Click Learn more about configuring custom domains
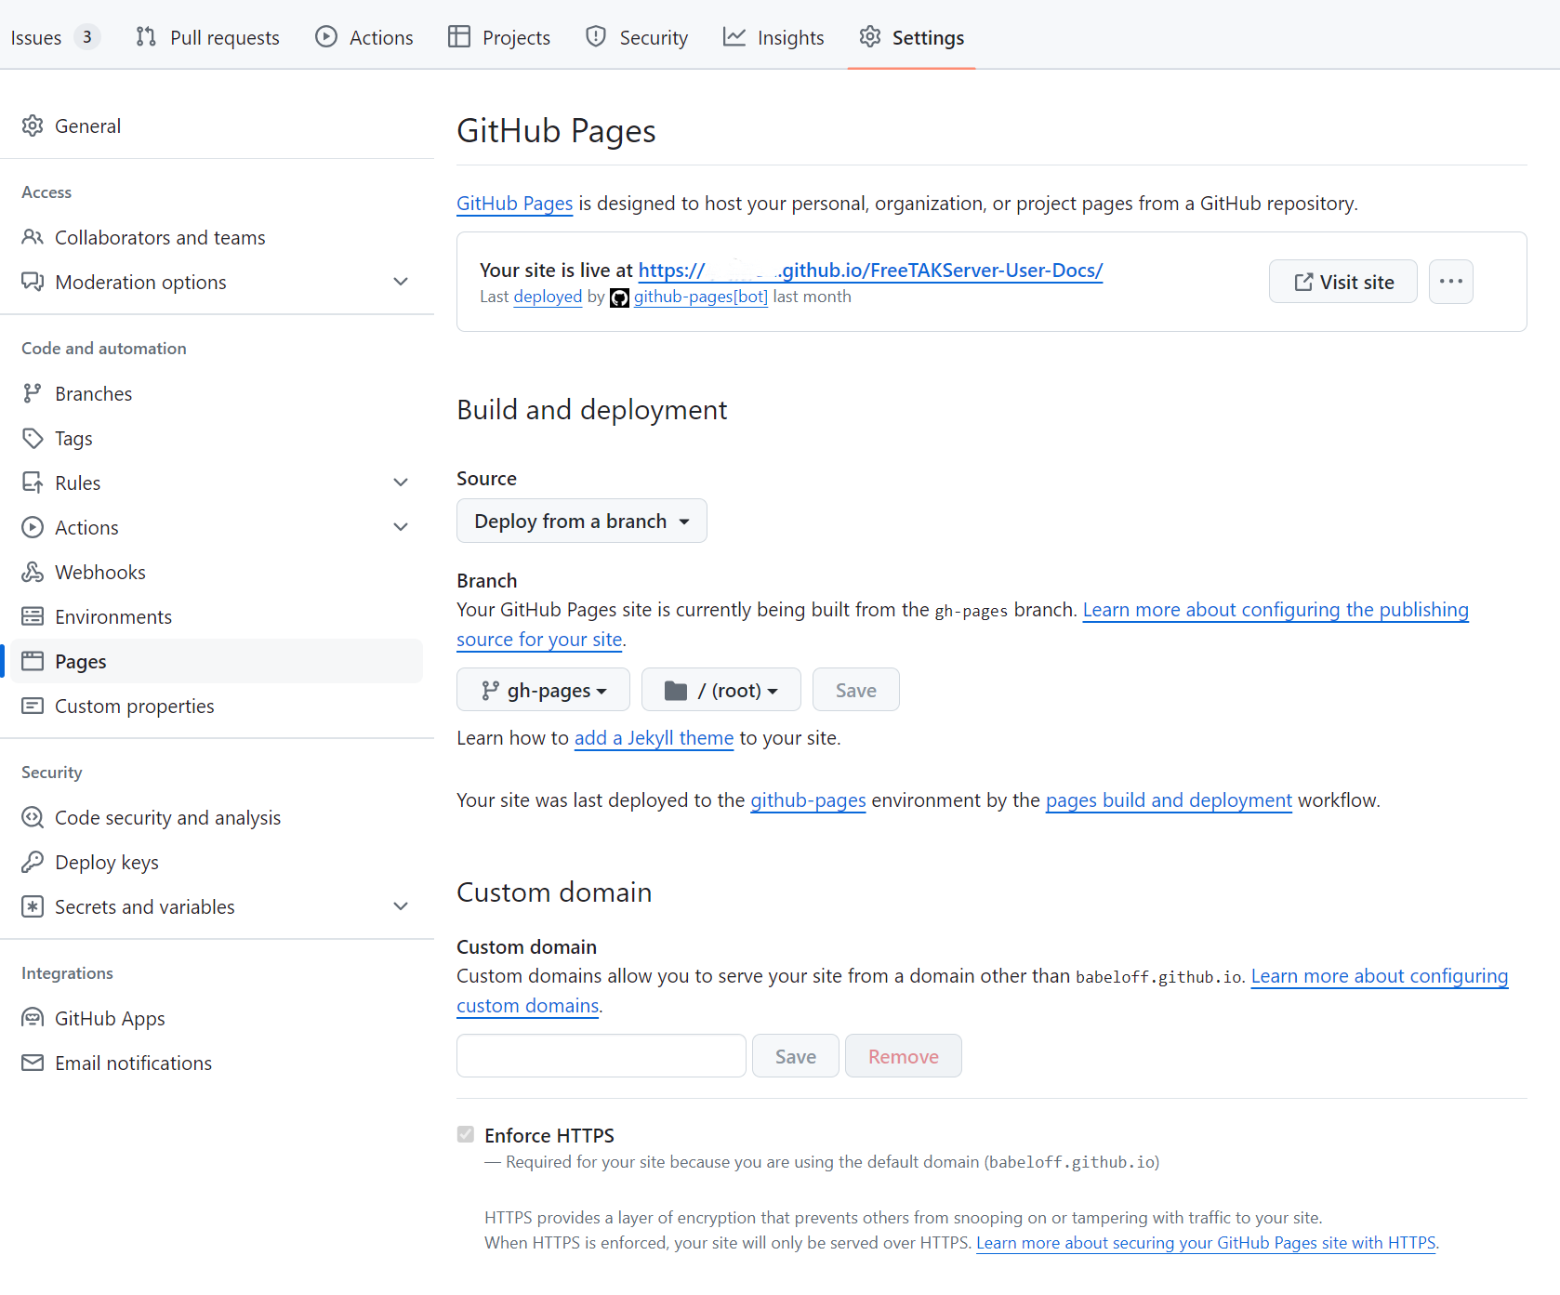The image size is (1560, 1295). point(1380,976)
